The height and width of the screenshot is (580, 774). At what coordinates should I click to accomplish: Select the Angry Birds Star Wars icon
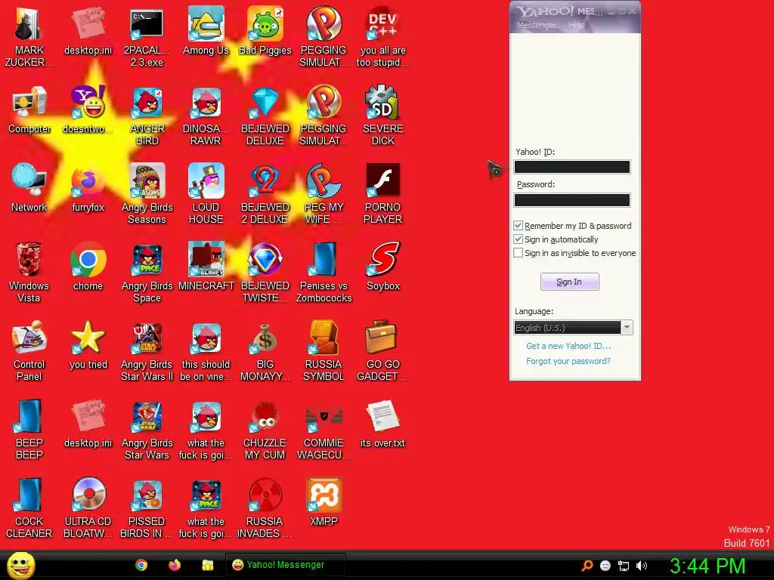tap(147, 430)
